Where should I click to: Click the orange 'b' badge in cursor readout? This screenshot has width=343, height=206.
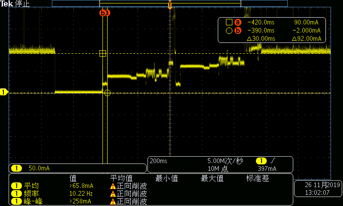click(x=238, y=30)
